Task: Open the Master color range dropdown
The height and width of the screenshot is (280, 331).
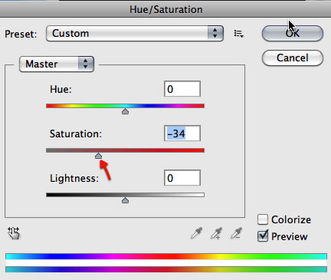Action: [x=57, y=64]
